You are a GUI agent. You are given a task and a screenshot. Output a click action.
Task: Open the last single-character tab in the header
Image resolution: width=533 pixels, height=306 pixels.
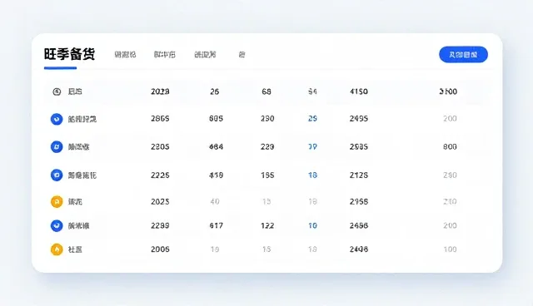pyautogui.click(x=242, y=55)
